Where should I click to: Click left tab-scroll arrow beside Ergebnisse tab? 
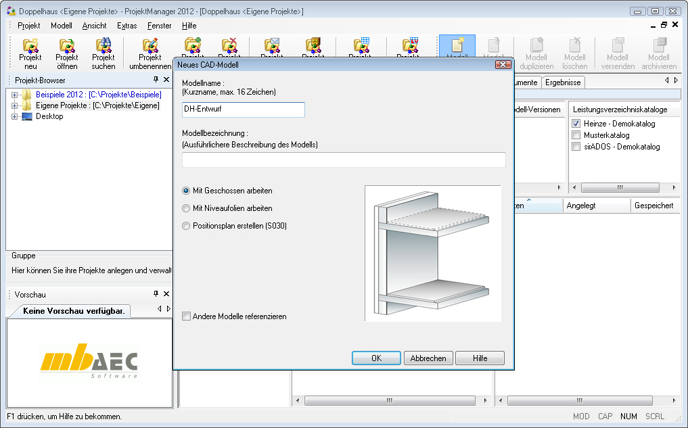[667, 80]
